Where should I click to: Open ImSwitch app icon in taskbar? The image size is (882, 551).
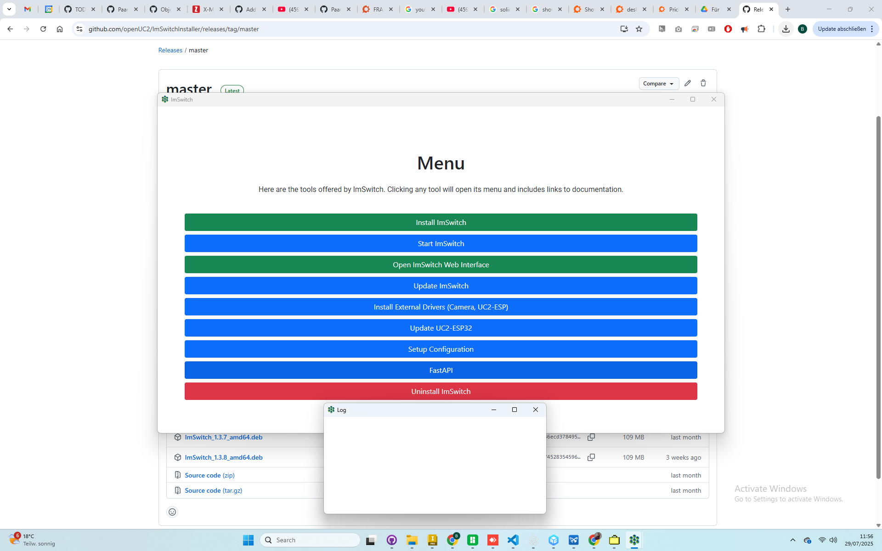(x=634, y=540)
